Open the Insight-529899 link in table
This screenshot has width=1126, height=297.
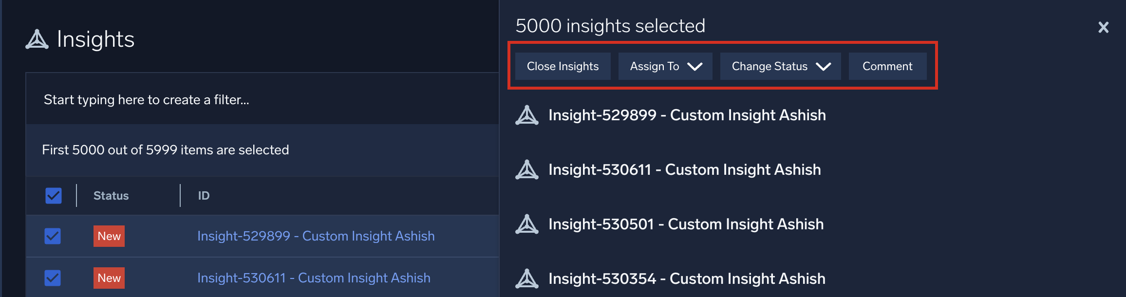[316, 236]
